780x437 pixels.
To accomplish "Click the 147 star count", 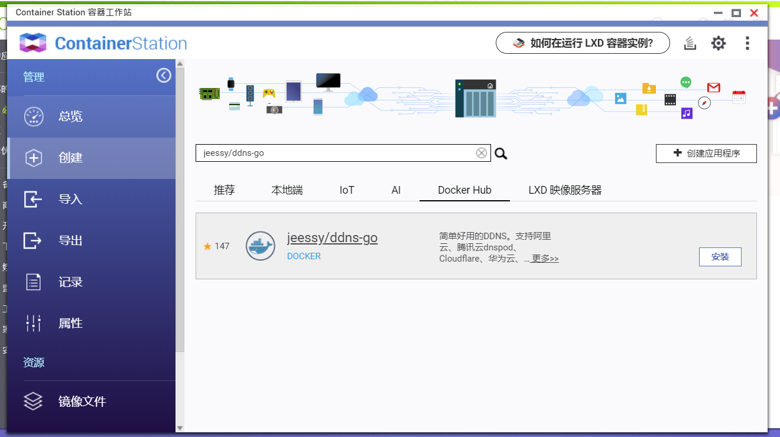I will point(222,246).
